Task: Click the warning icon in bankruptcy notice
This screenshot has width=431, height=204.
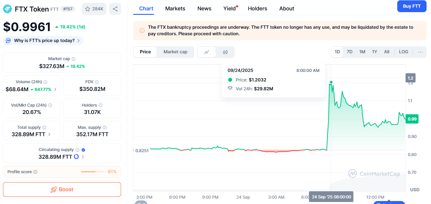Action: [x=142, y=30]
